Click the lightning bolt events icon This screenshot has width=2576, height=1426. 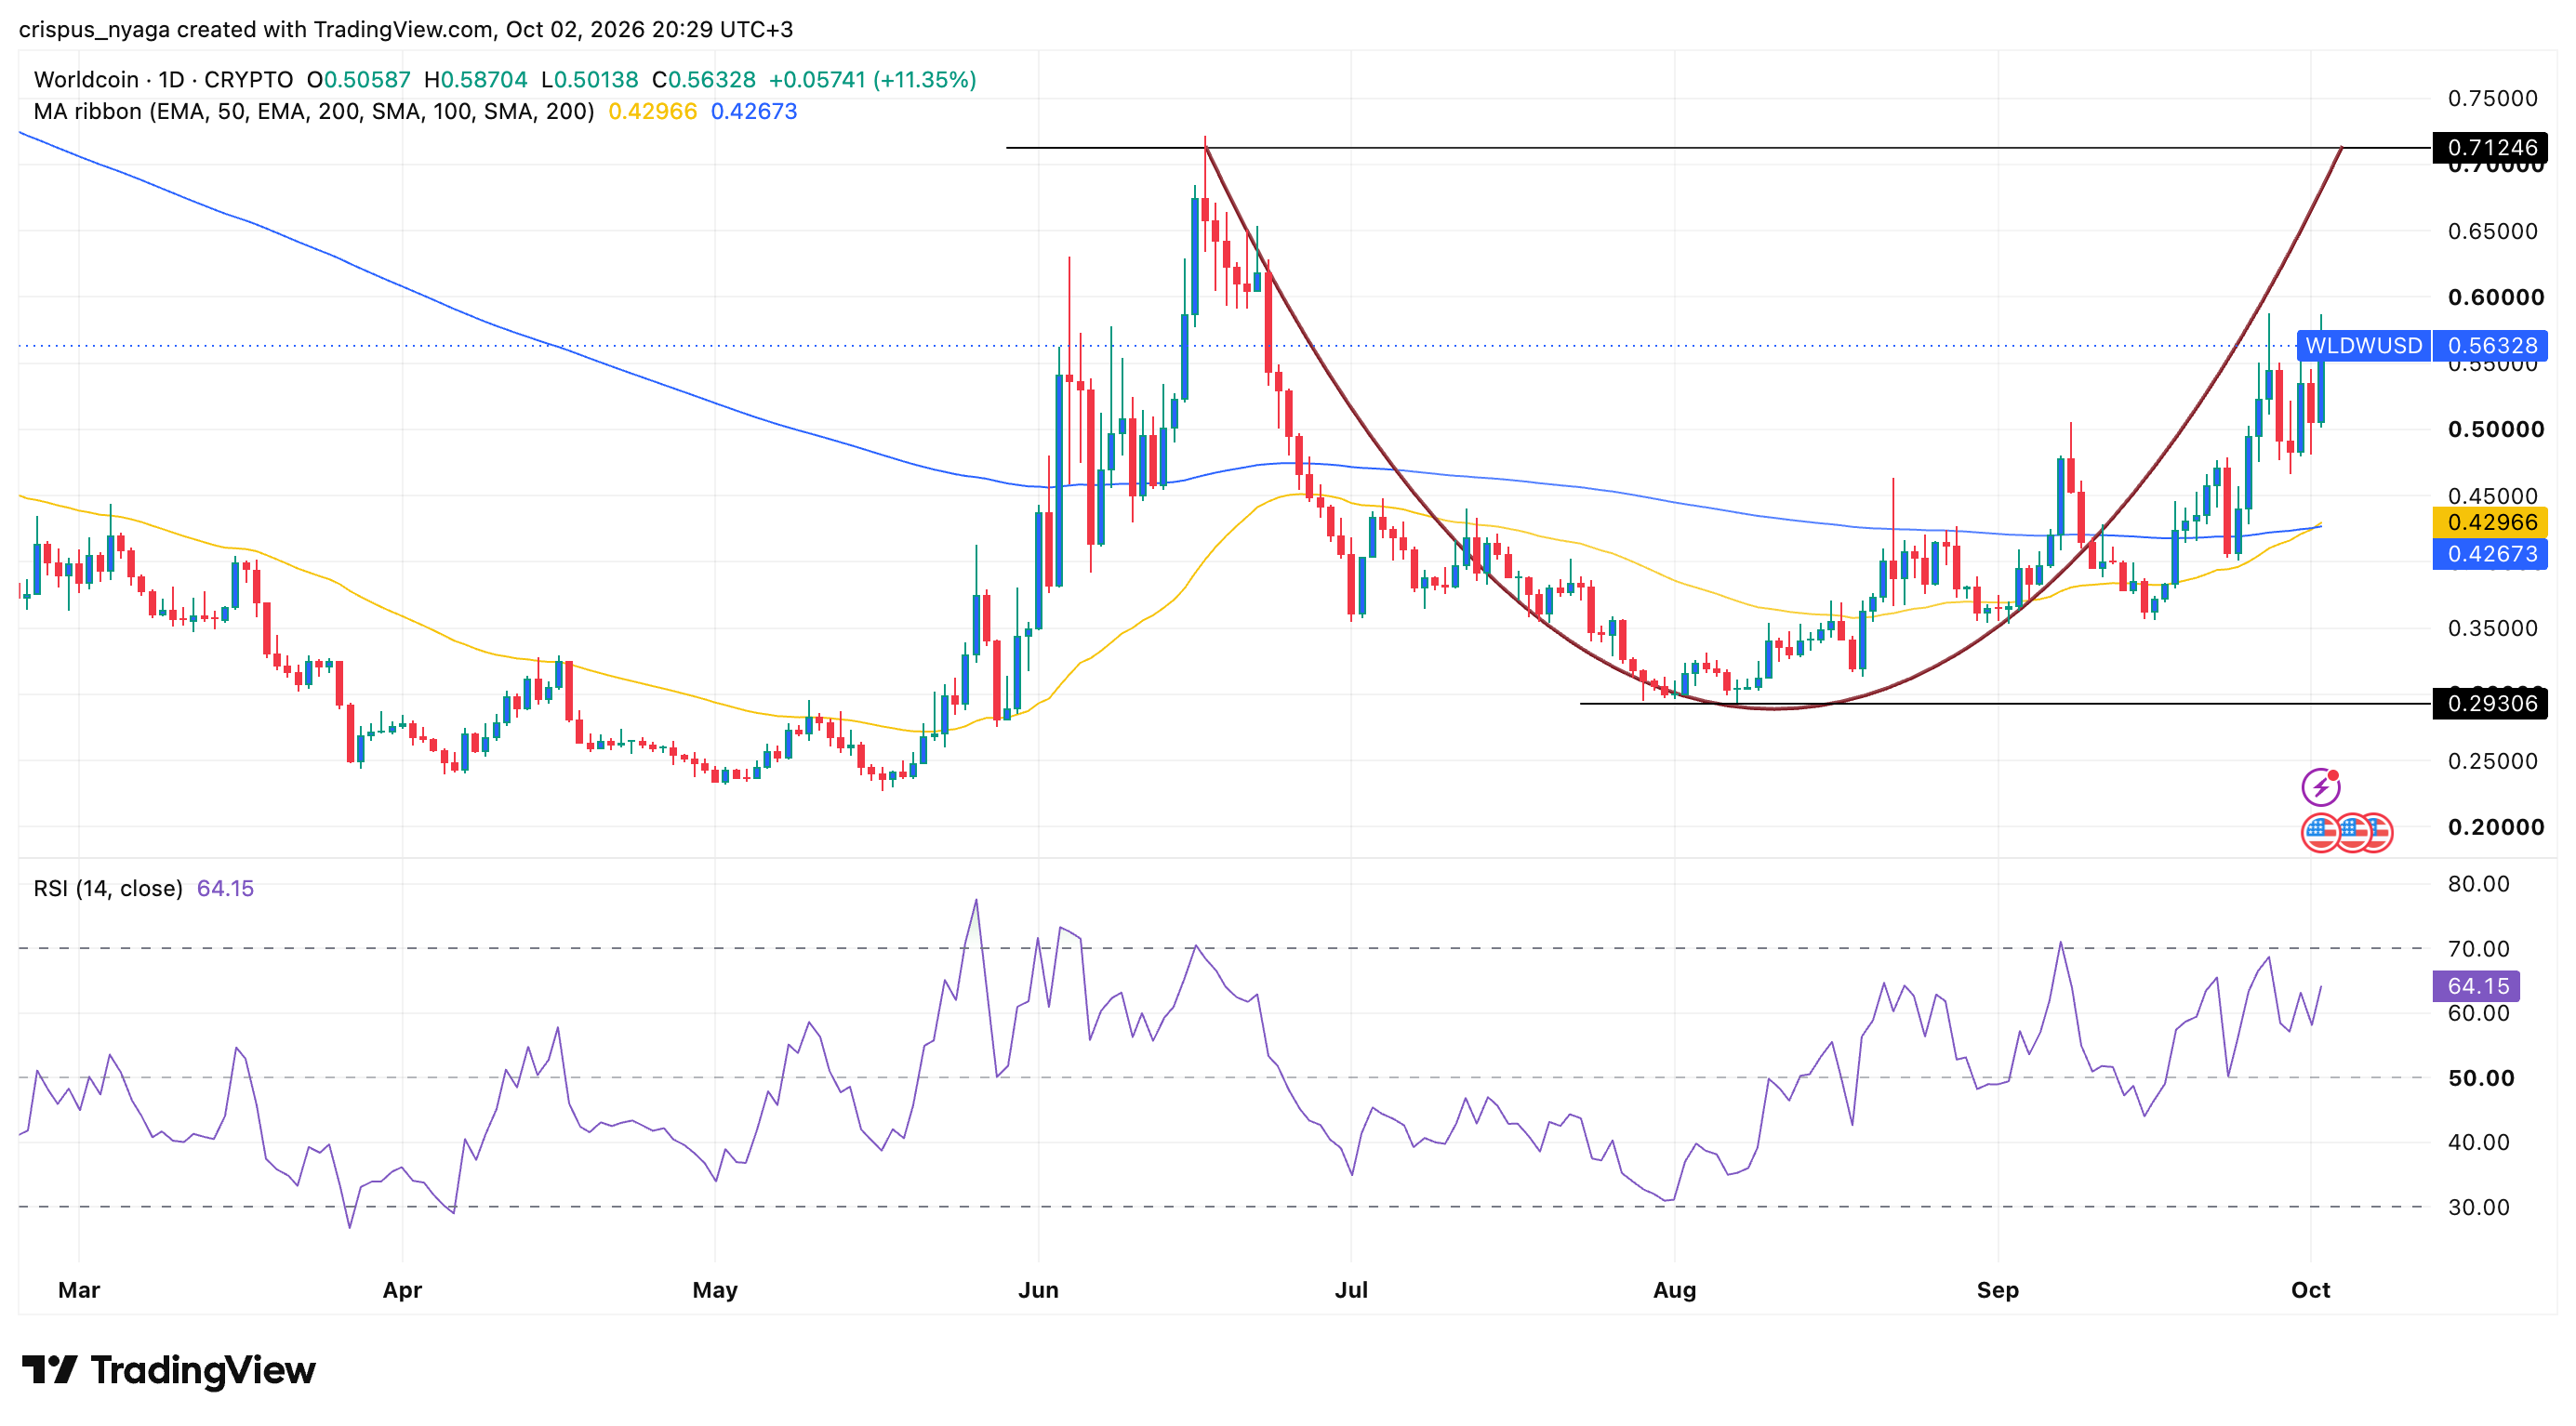point(2320,786)
